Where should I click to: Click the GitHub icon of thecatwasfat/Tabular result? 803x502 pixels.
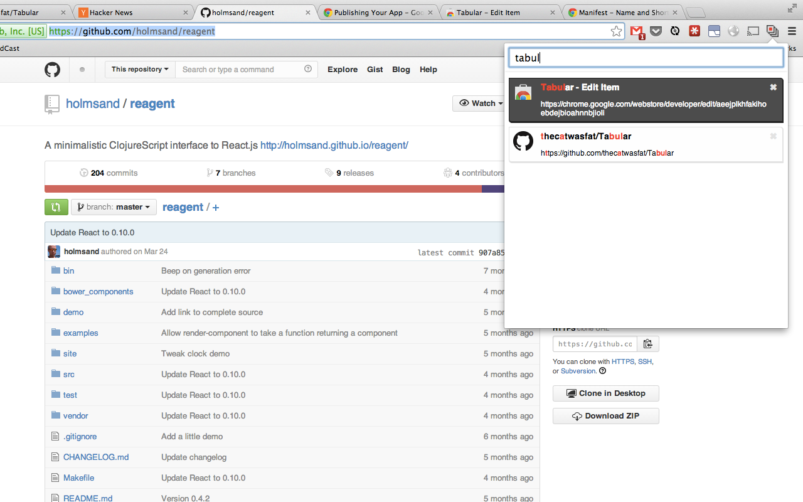523,141
